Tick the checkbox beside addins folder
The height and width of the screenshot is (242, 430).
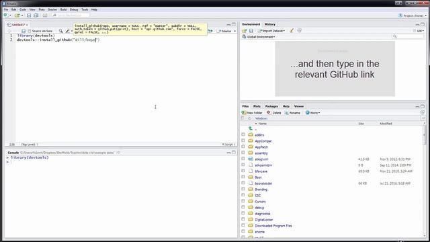243,134
